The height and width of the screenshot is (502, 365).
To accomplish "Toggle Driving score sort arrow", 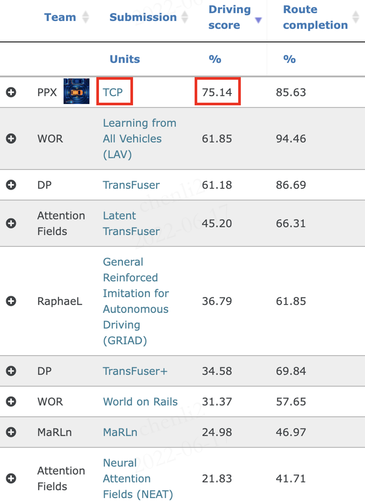I will (x=258, y=20).
